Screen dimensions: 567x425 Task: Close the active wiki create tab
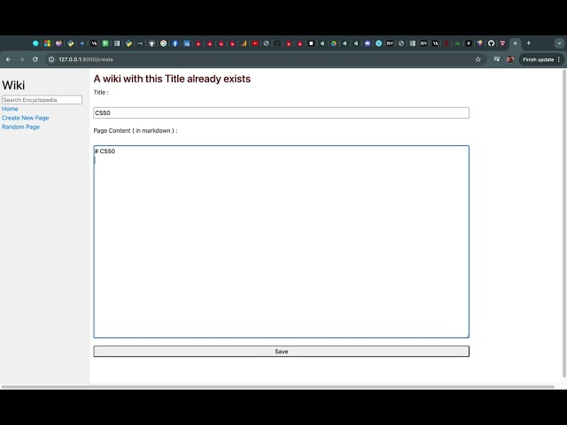(x=516, y=43)
